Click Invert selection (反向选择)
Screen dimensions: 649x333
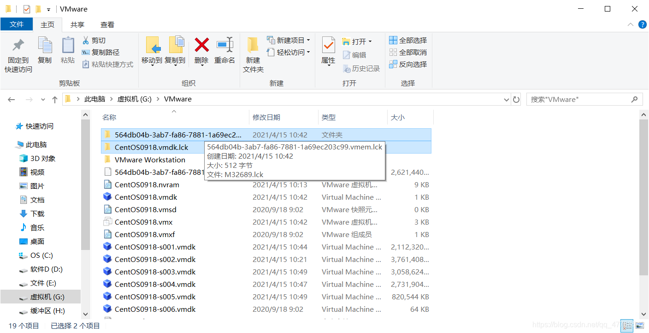(x=408, y=64)
